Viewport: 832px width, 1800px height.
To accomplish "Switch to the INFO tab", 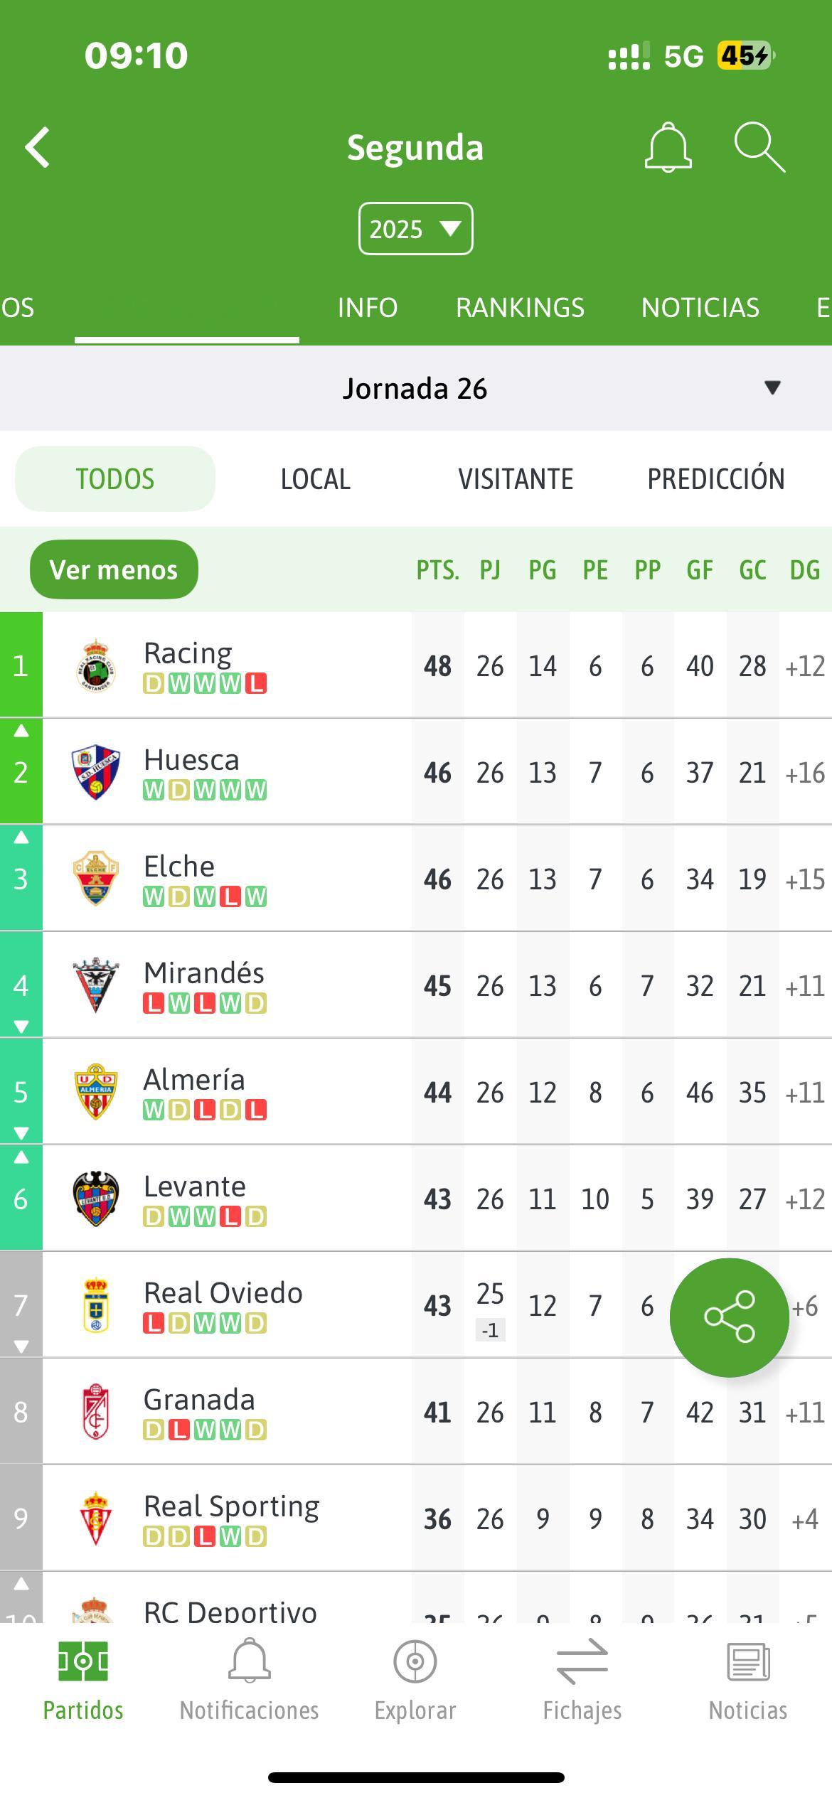I will (x=368, y=308).
